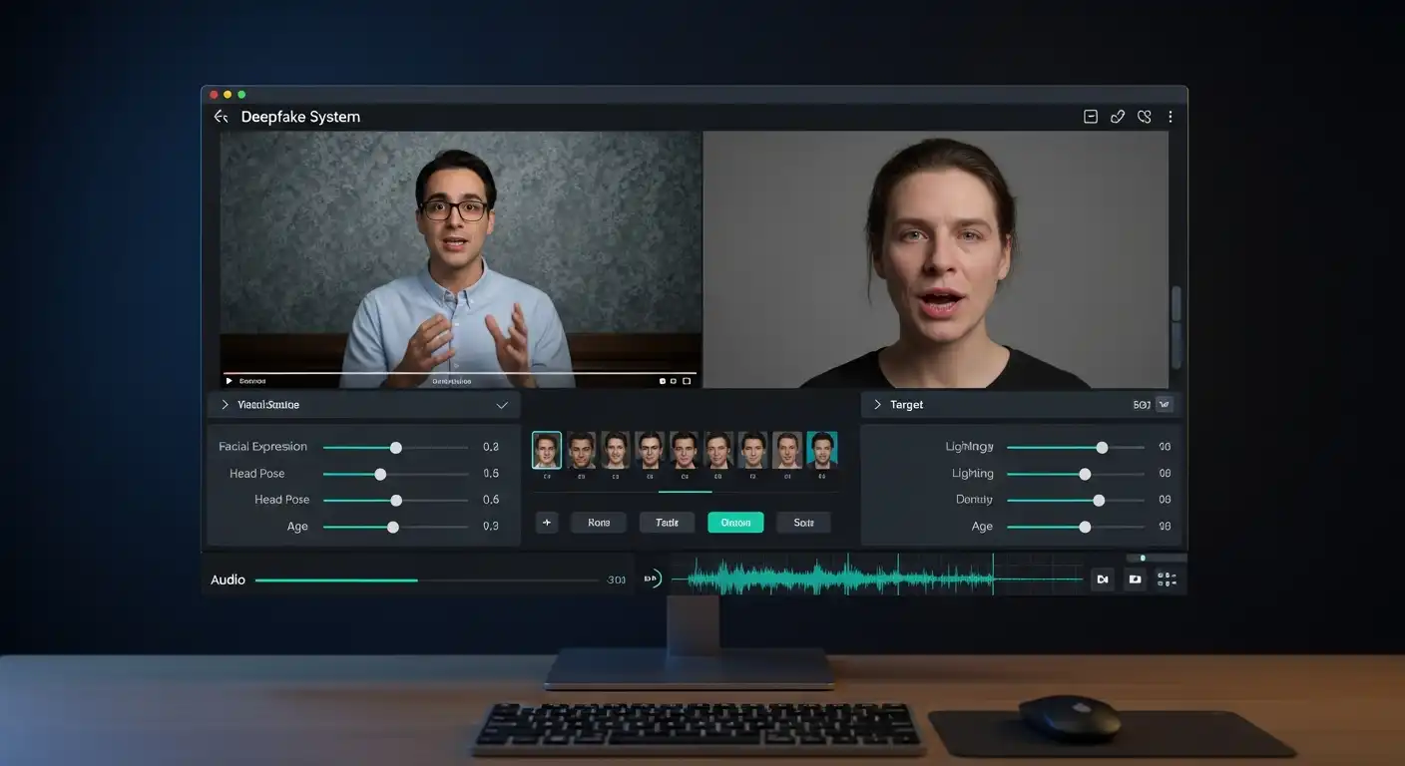This screenshot has width=1405, height=766.
Task: Click the video camera icon beside waveform
Action: 1103,579
